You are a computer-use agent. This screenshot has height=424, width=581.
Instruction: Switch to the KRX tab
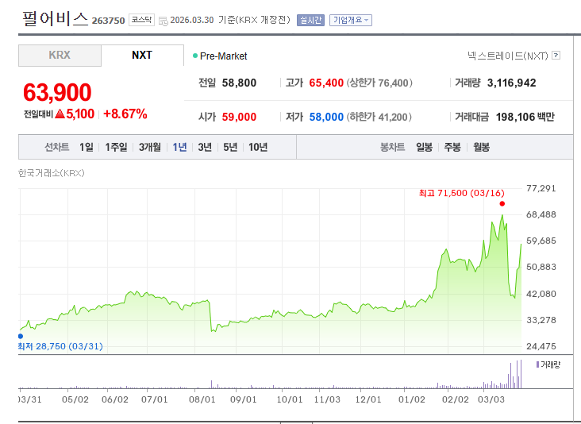(60, 56)
